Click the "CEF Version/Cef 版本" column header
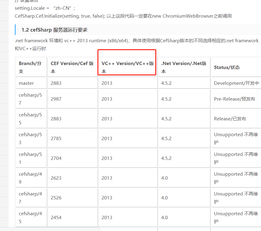The width and height of the screenshot is (261, 231). click(72, 67)
